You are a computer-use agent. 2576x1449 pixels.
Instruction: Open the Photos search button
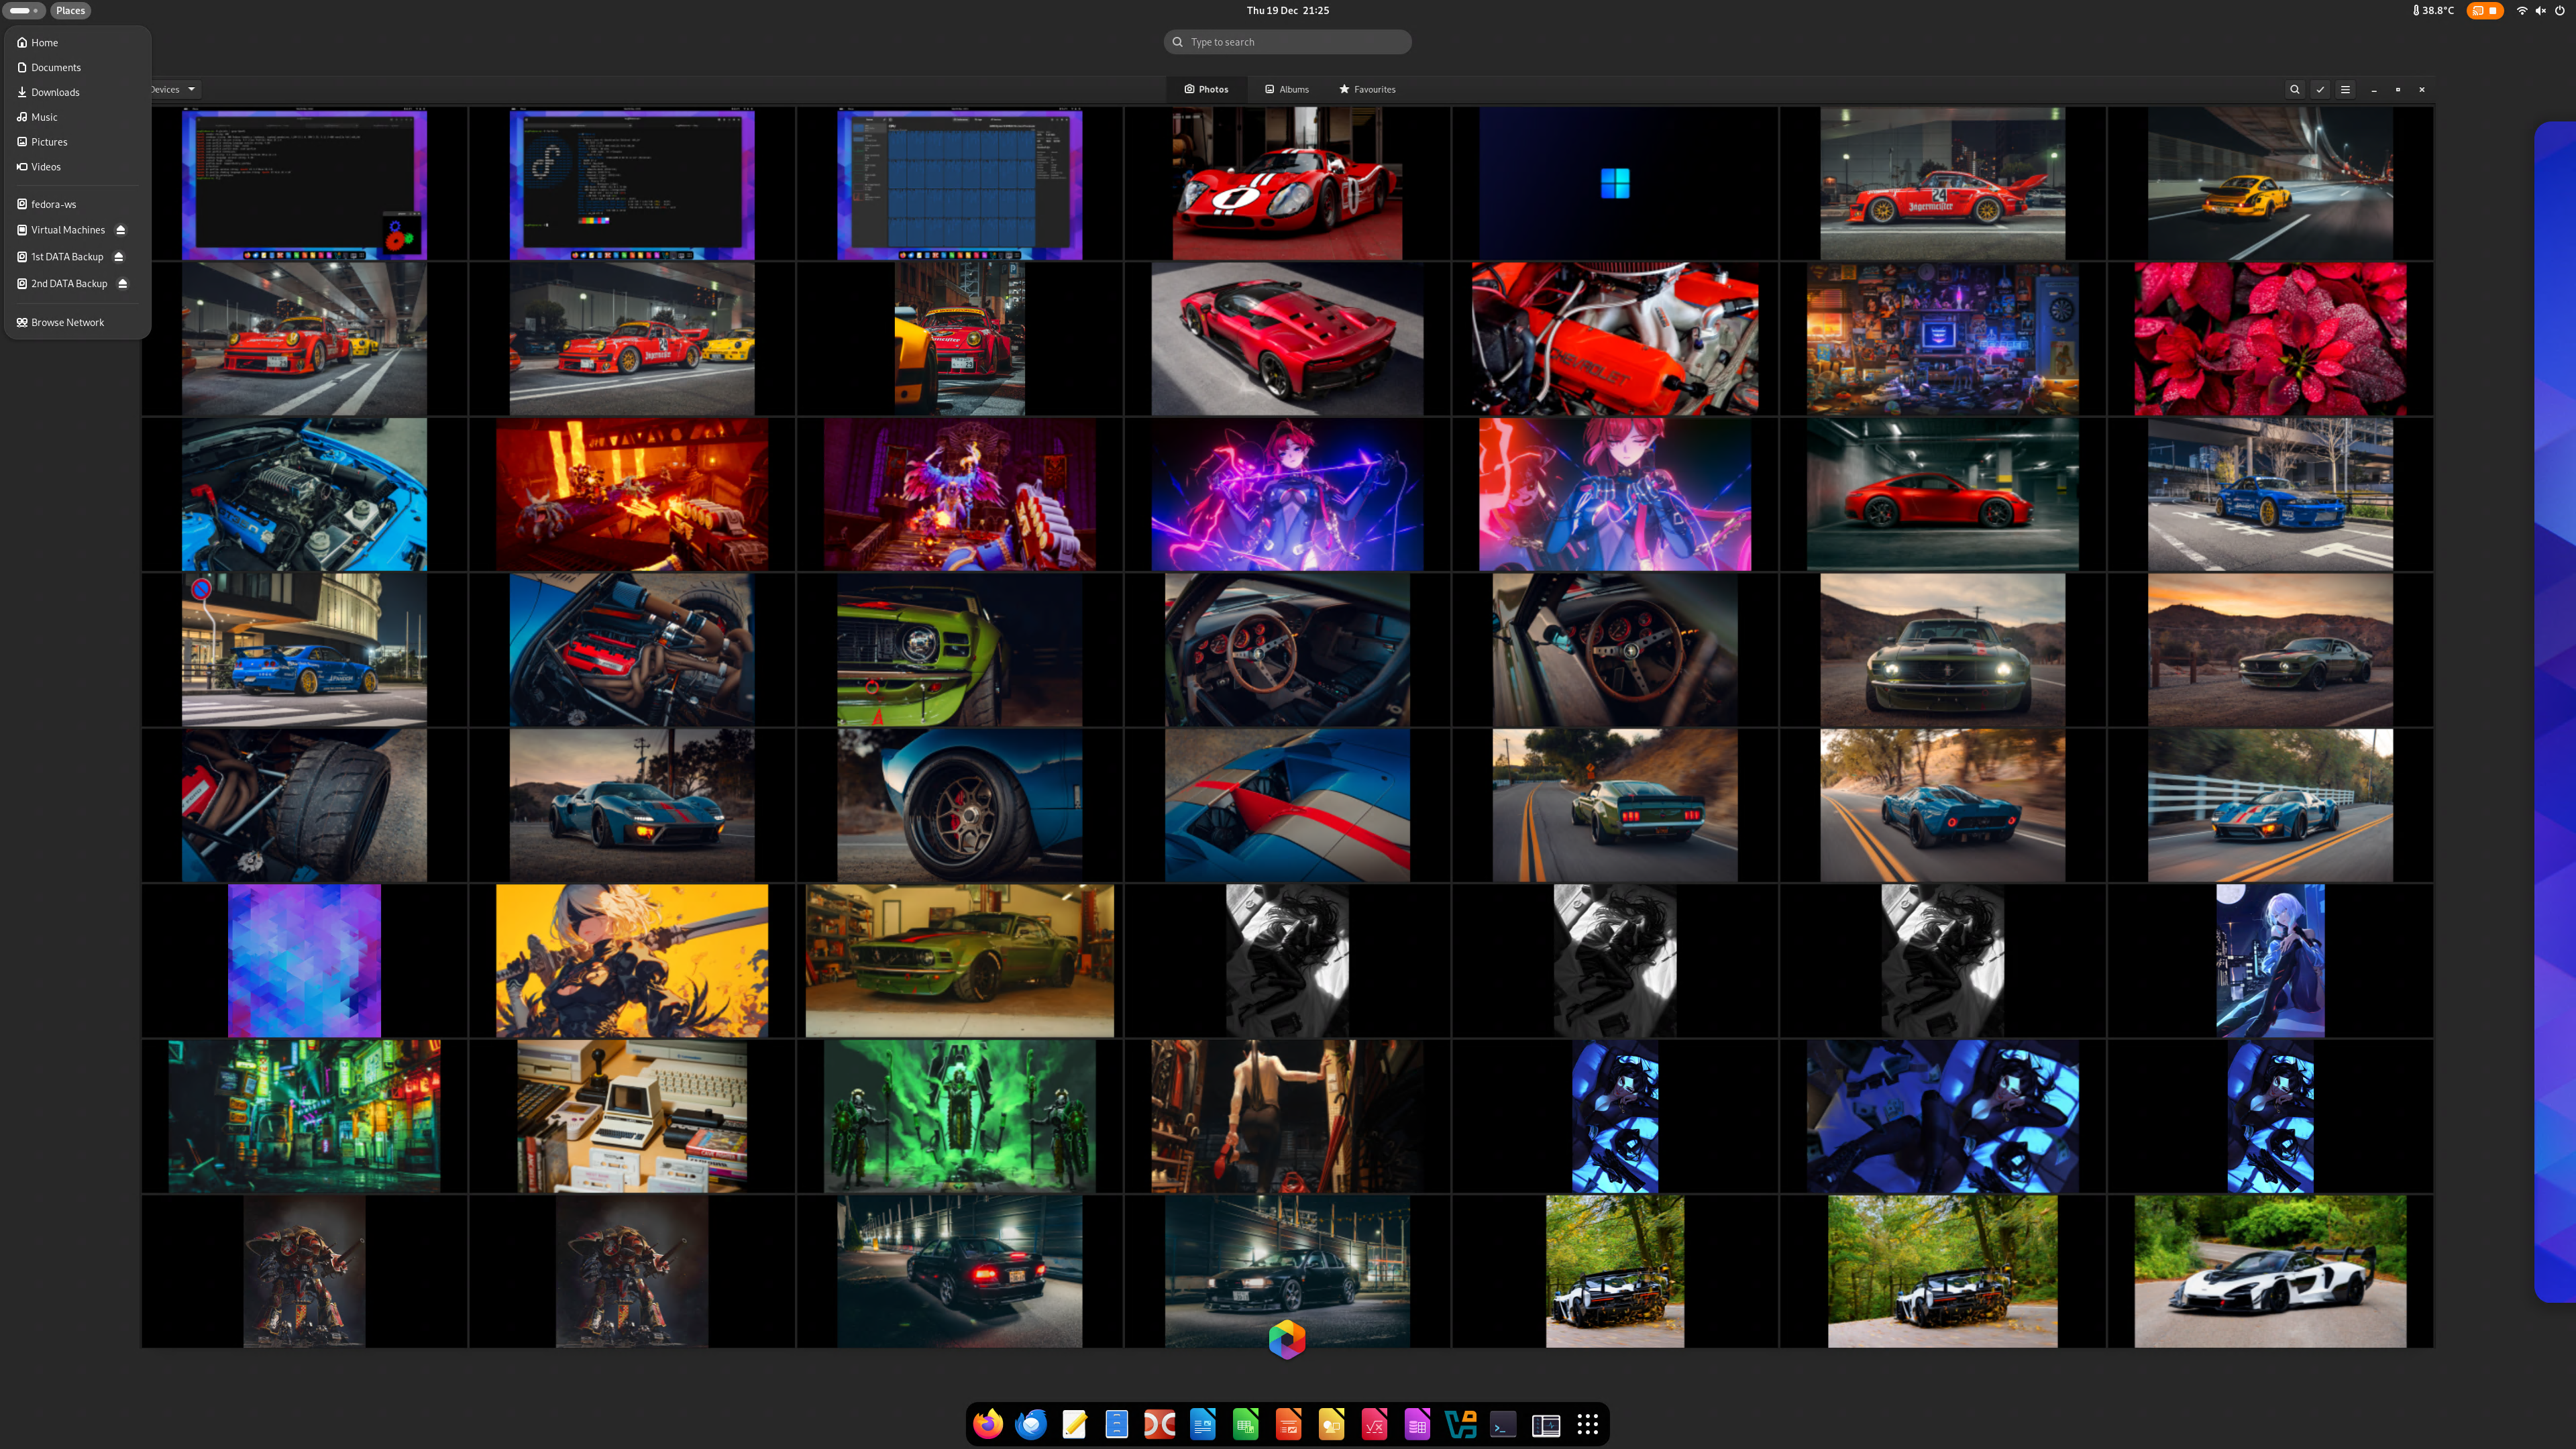pos(2294,89)
